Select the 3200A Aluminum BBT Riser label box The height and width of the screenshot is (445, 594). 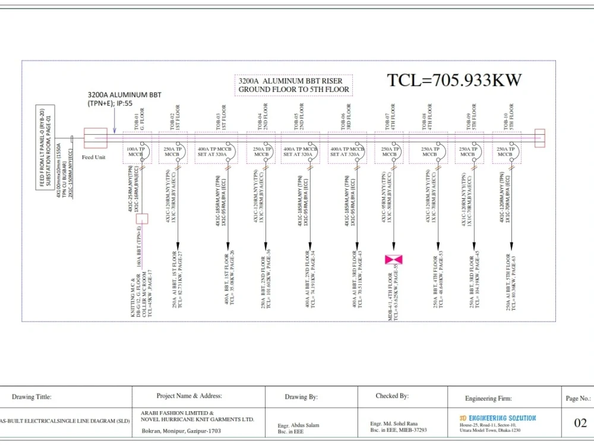[x=293, y=85]
